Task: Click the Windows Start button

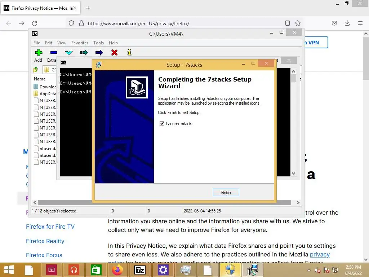Action: [x=9, y=270]
